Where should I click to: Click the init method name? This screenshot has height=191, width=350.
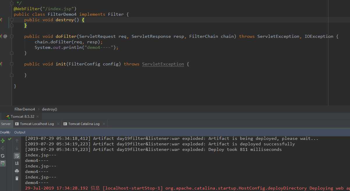tap(61, 64)
